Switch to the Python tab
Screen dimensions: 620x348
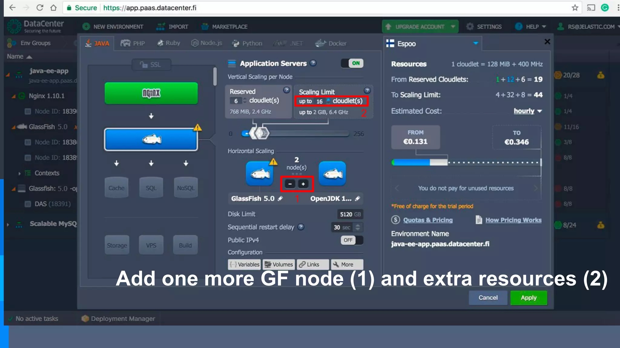247,43
